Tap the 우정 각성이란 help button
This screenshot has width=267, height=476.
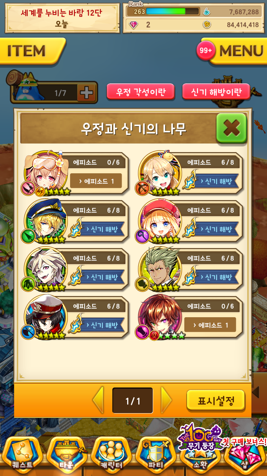pyautogui.click(x=141, y=91)
